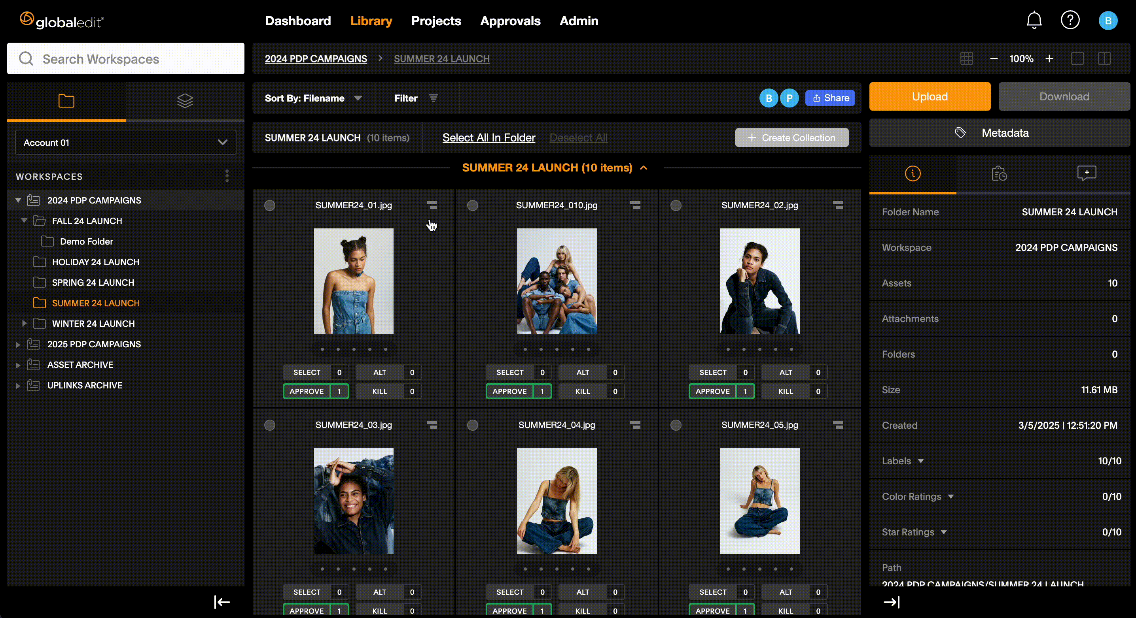Screen dimensions: 1136x618
Task: Open the activity history clipboard icon
Action: click(x=999, y=173)
